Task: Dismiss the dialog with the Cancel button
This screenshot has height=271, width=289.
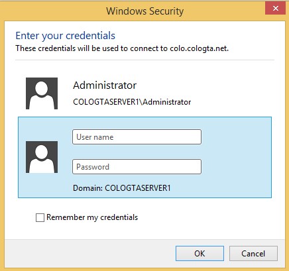Action: pos(253,254)
